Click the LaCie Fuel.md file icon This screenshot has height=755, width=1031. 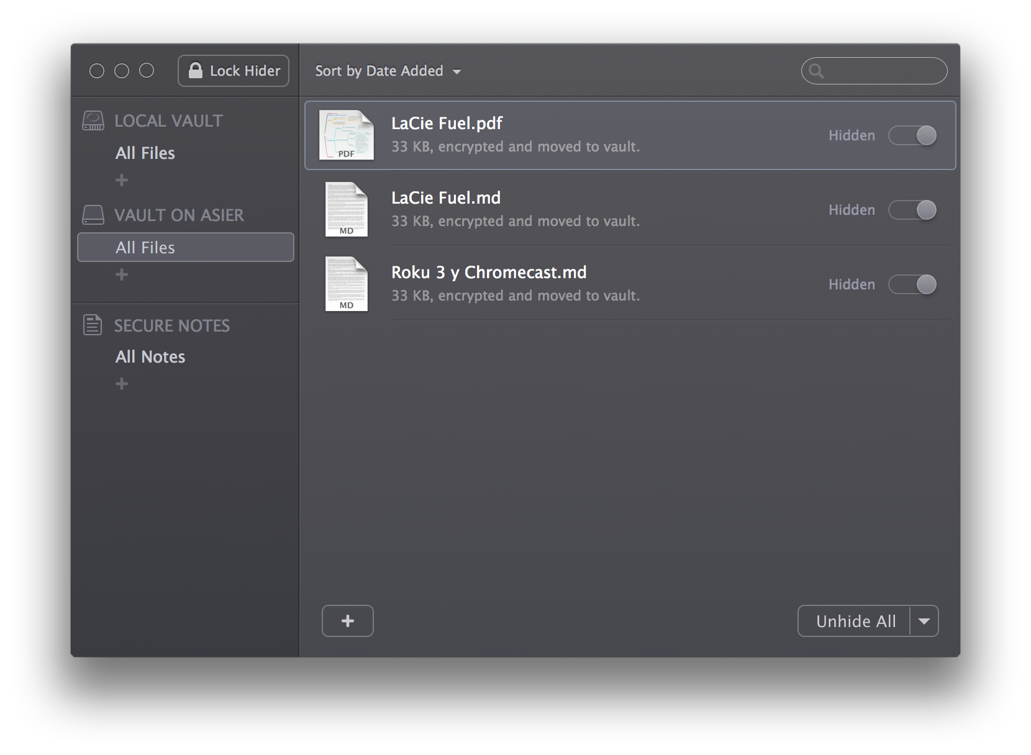click(x=347, y=210)
